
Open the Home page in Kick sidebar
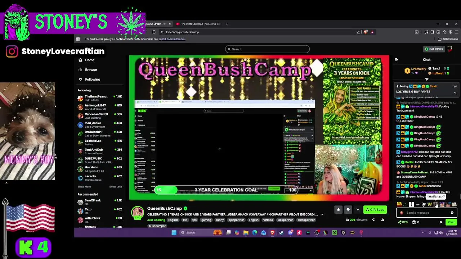click(86, 60)
